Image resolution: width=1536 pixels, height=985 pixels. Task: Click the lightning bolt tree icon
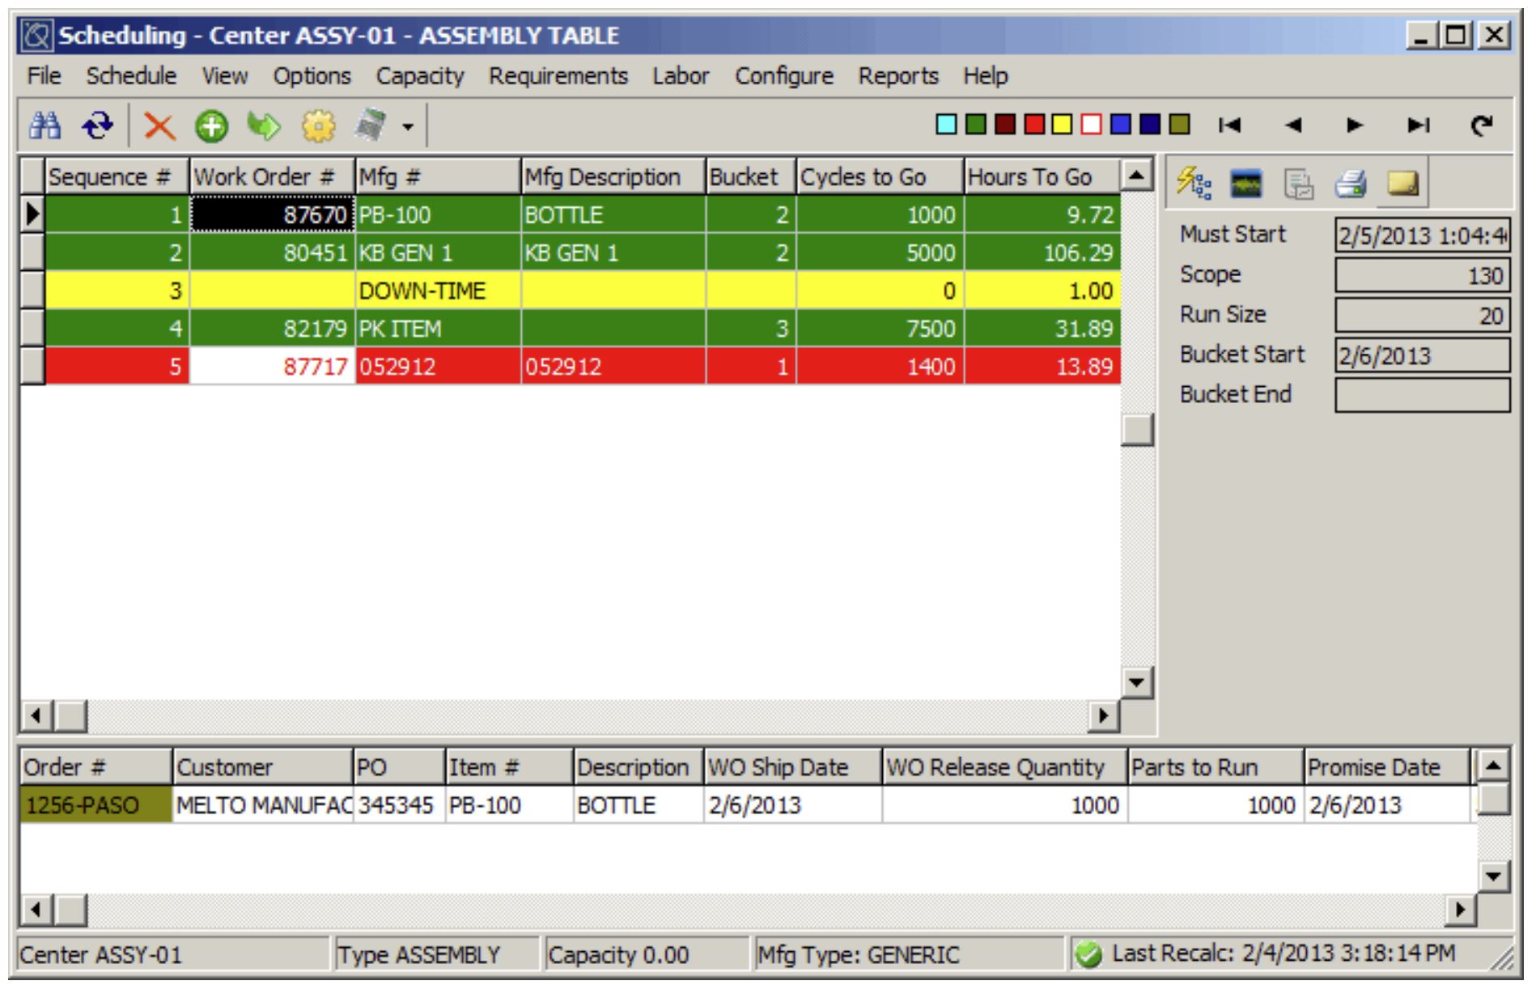click(1194, 184)
